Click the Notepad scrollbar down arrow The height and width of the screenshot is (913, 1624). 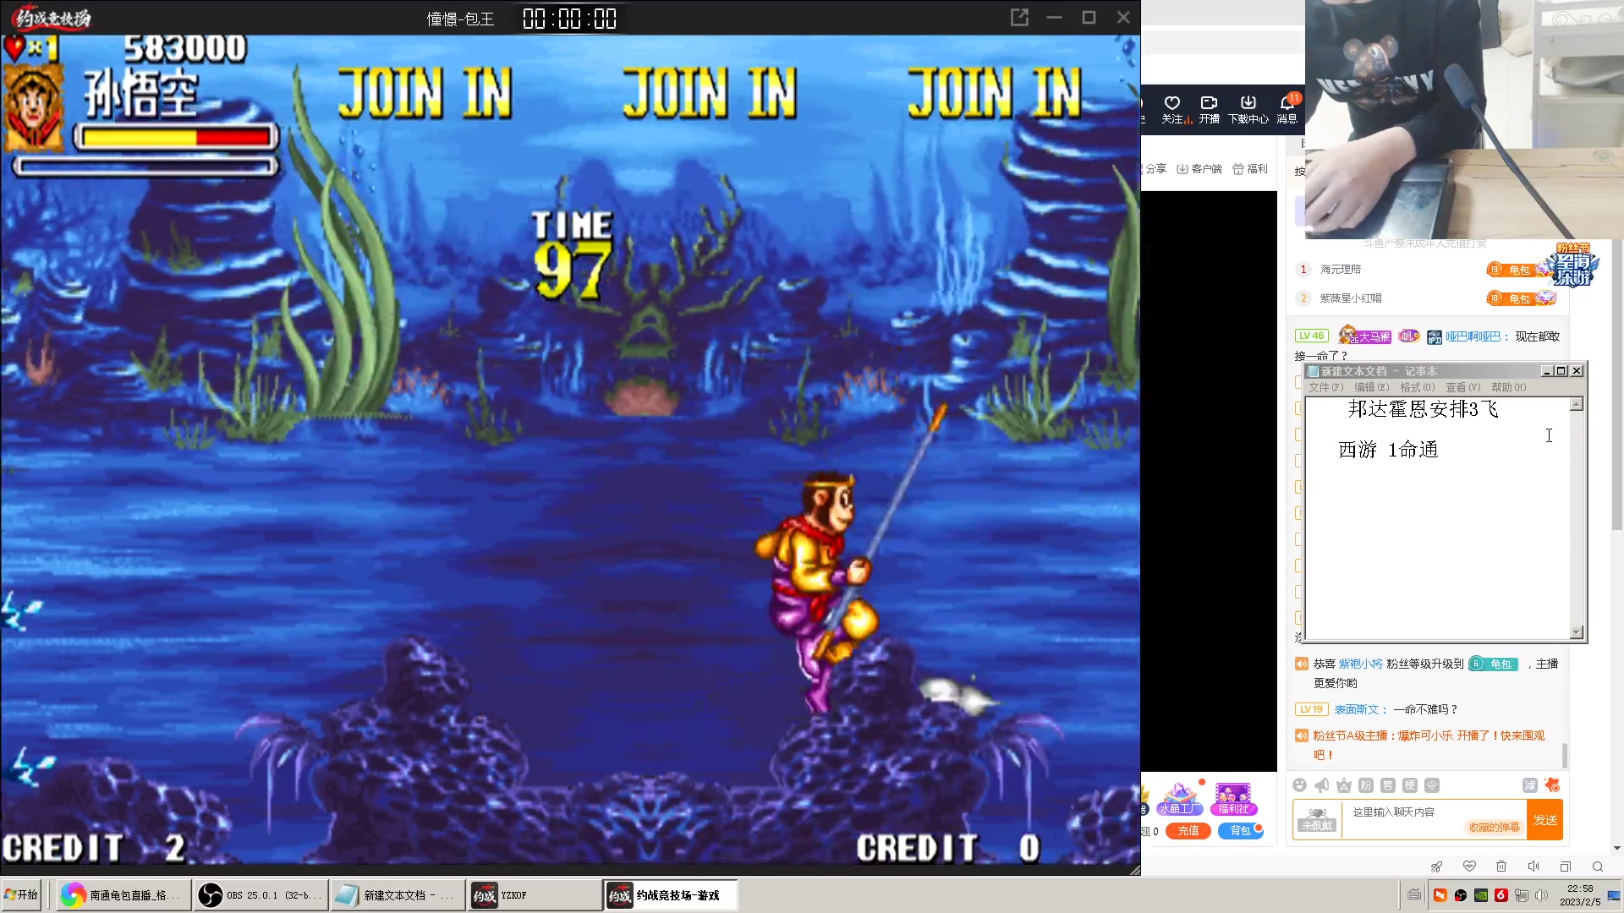(x=1577, y=632)
